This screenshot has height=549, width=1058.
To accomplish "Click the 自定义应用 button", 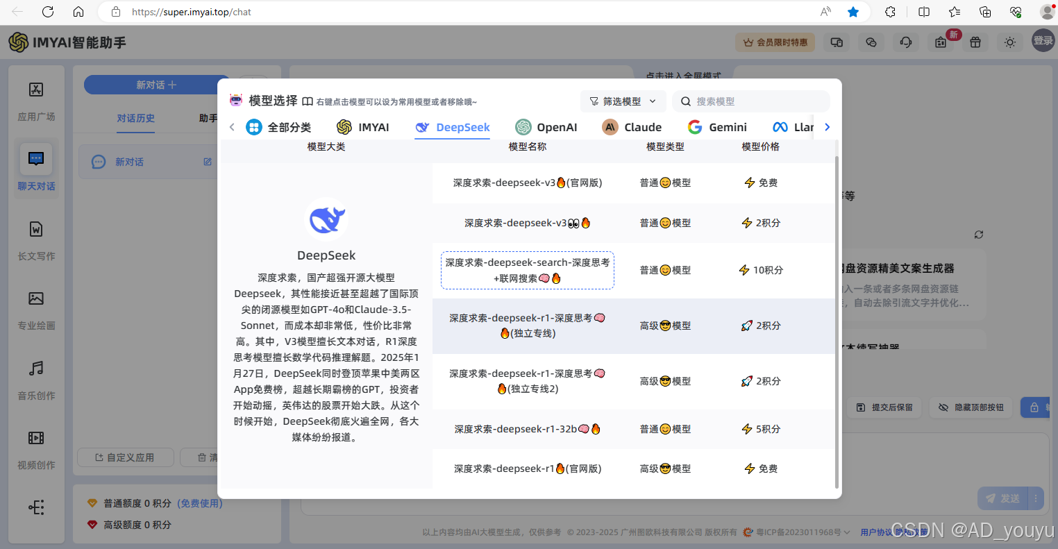I will click(125, 457).
